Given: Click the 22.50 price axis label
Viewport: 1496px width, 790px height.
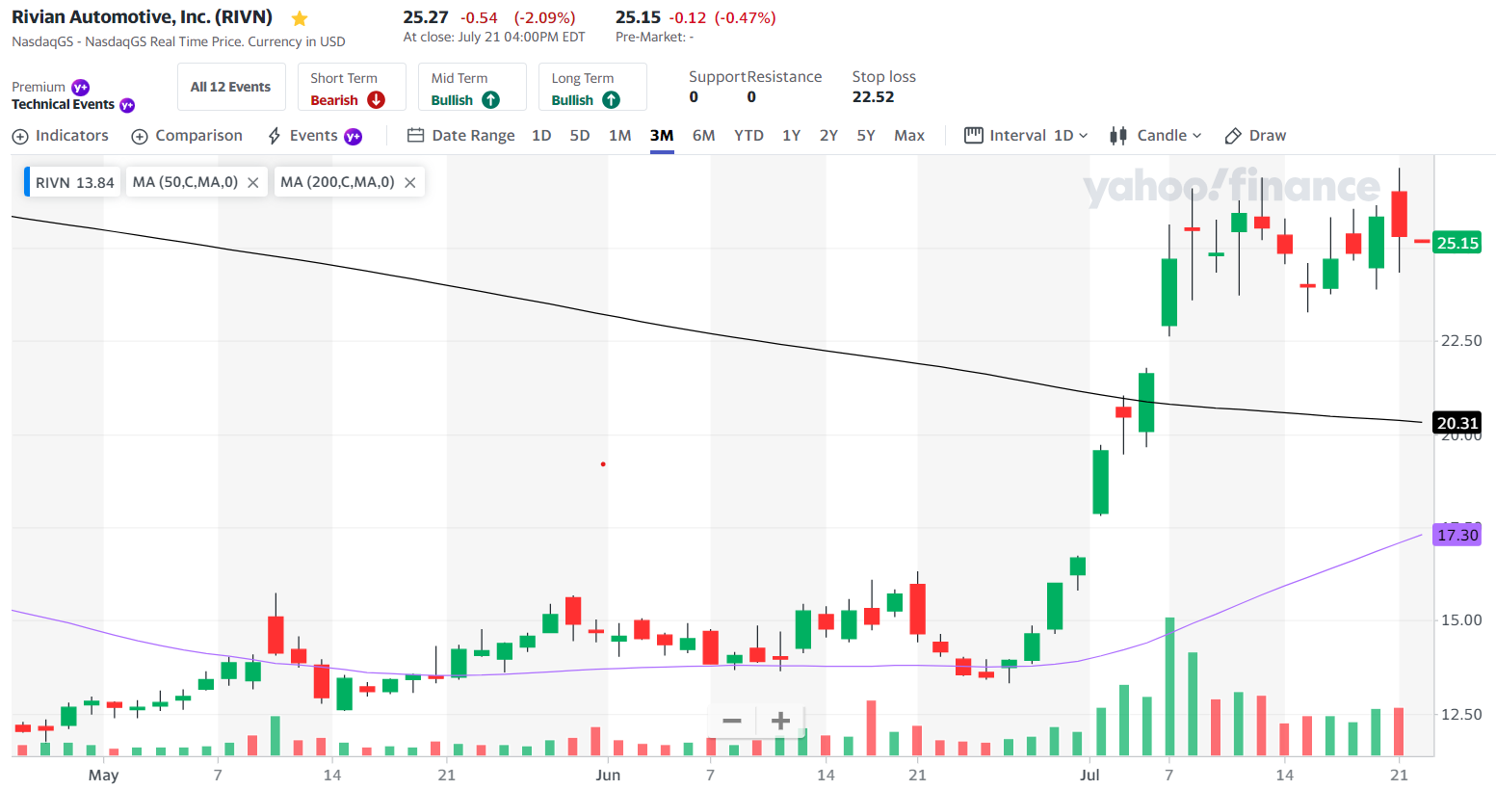Looking at the screenshot, I should tap(1461, 341).
